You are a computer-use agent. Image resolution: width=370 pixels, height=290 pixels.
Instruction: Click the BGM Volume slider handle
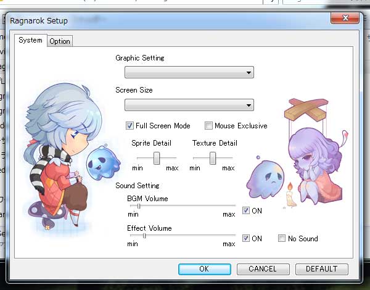139,206
